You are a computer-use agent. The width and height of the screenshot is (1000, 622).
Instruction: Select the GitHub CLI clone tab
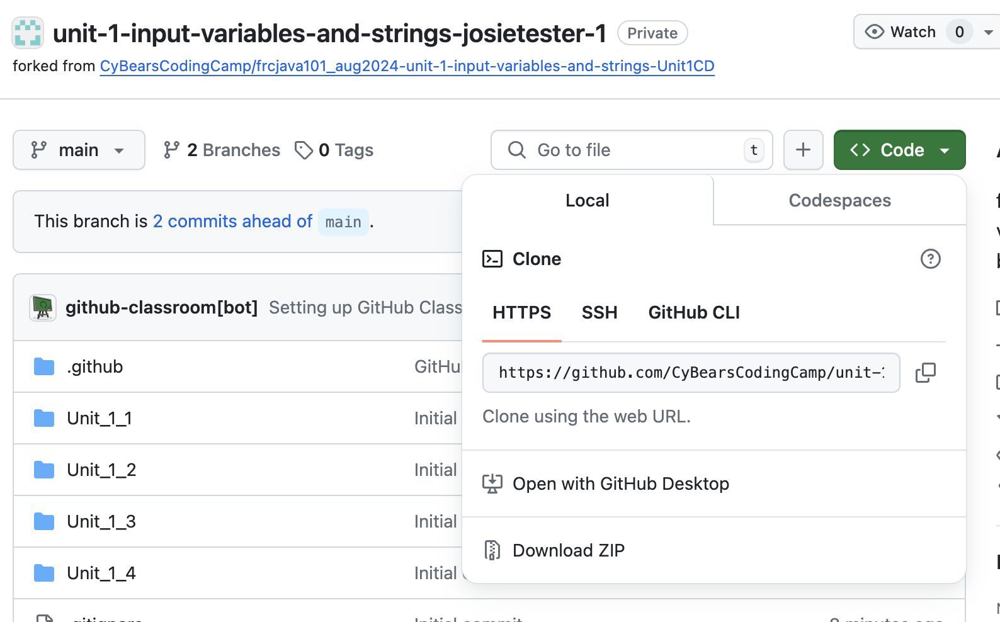tap(693, 312)
